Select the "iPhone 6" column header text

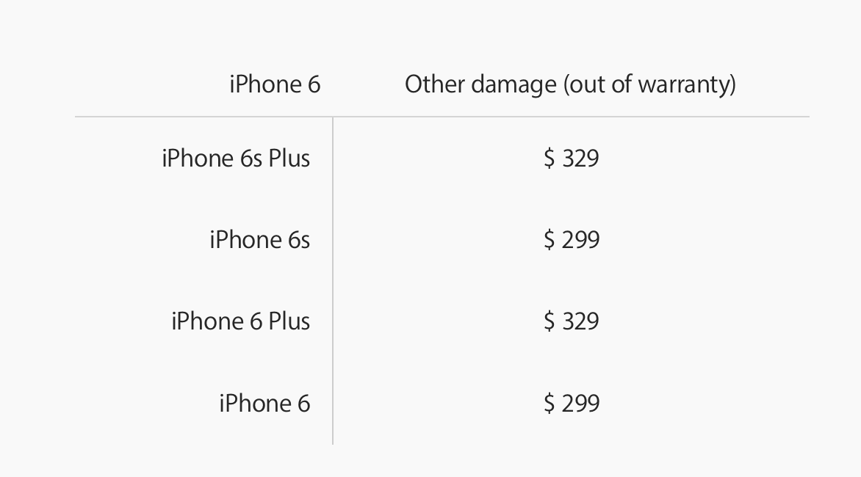coord(275,84)
